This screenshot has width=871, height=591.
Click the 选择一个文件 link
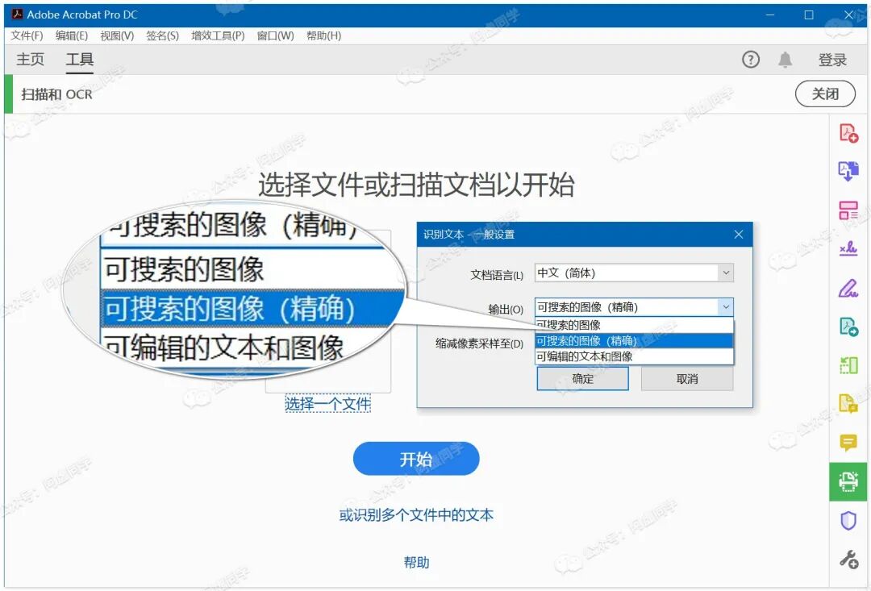click(327, 403)
